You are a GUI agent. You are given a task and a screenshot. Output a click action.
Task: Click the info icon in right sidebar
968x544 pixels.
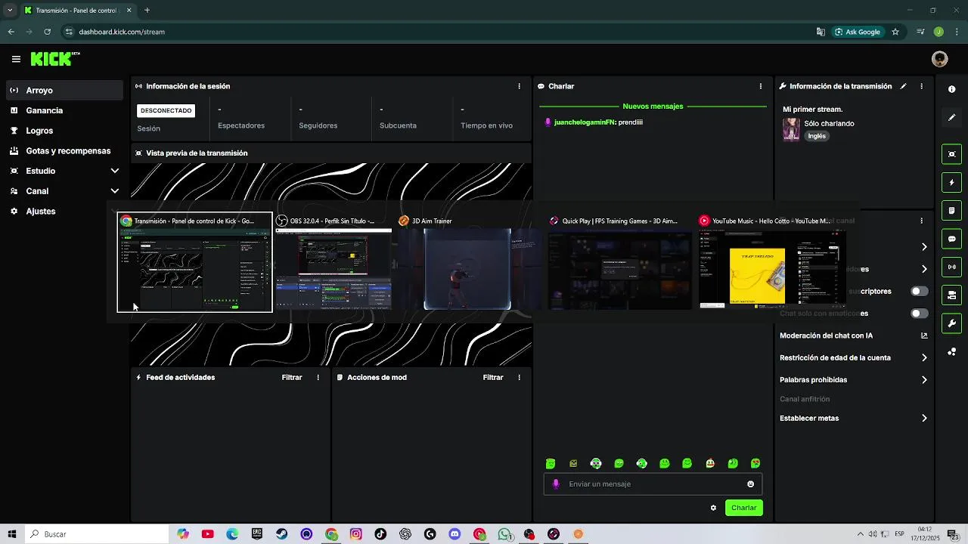(951, 89)
